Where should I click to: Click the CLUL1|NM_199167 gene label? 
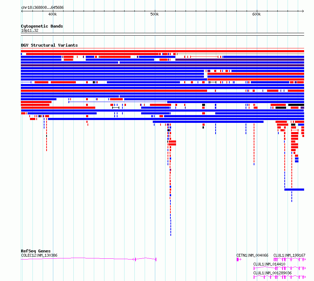click(289, 255)
